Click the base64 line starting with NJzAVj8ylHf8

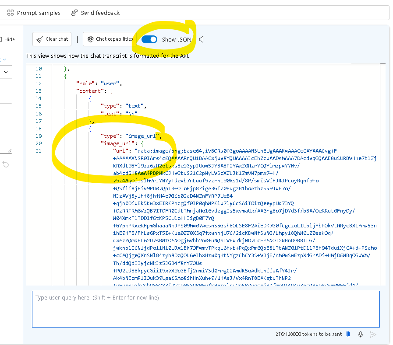pos(173,196)
